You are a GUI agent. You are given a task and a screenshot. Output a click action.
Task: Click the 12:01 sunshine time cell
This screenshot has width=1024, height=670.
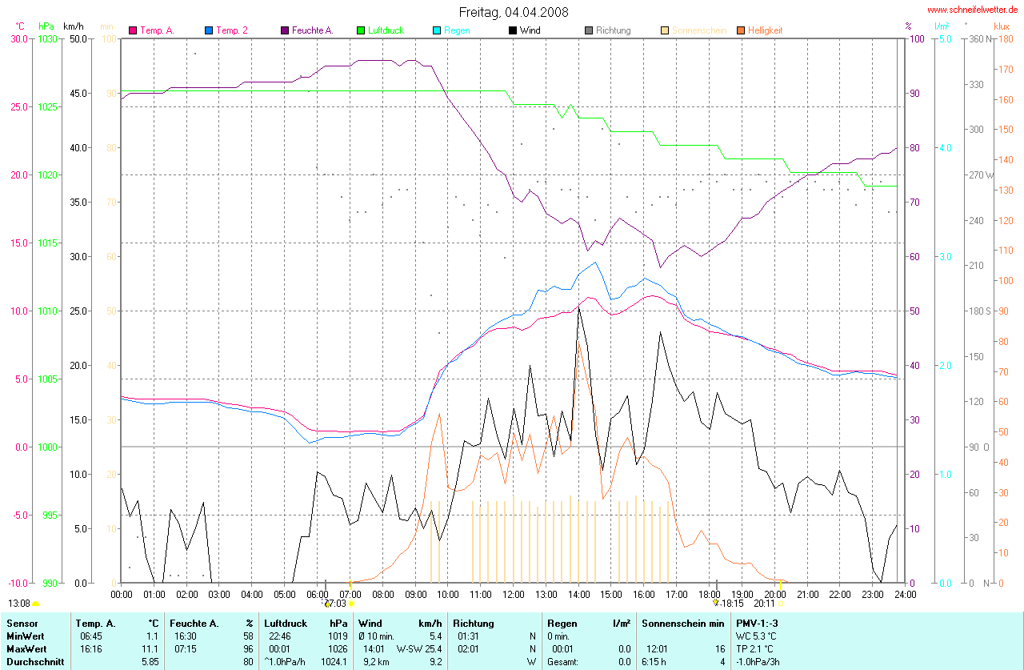point(657,648)
